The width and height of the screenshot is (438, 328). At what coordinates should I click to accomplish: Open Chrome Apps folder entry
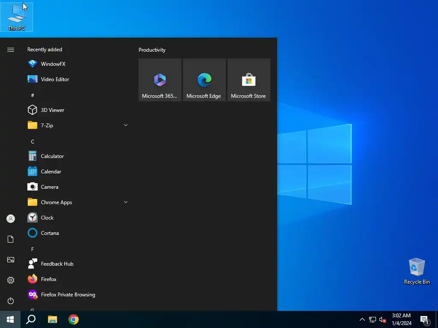click(x=78, y=202)
